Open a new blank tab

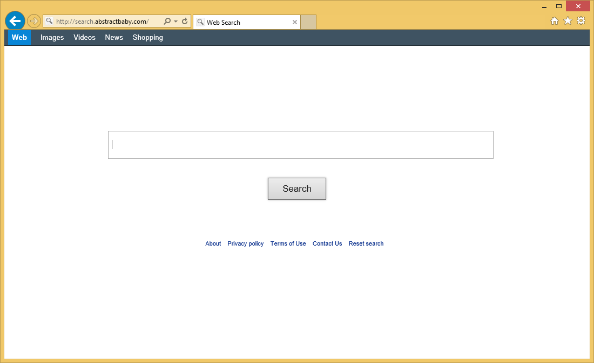click(x=308, y=22)
